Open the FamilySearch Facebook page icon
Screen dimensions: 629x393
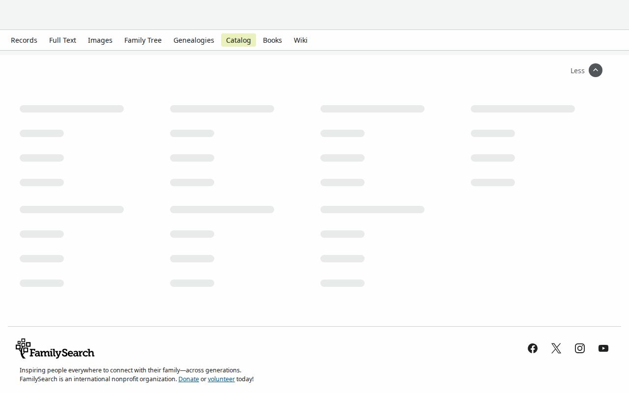pyautogui.click(x=533, y=348)
